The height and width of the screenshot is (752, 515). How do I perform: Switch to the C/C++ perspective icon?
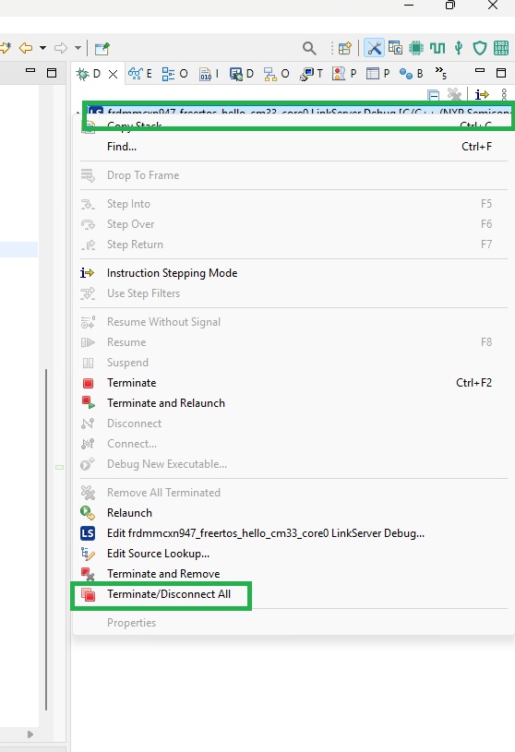[395, 48]
